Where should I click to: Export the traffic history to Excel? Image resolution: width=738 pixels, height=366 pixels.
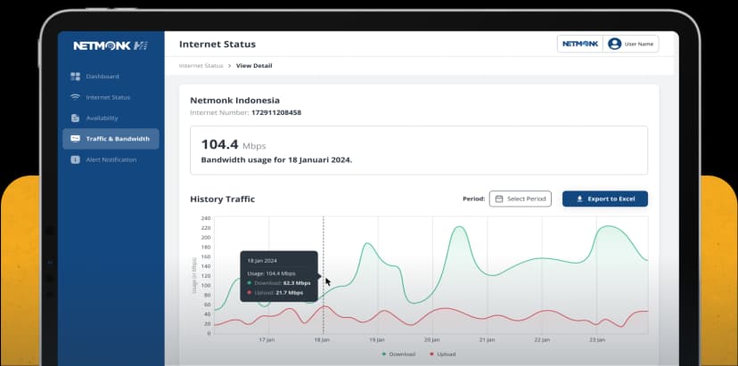click(x=605, y=199)
